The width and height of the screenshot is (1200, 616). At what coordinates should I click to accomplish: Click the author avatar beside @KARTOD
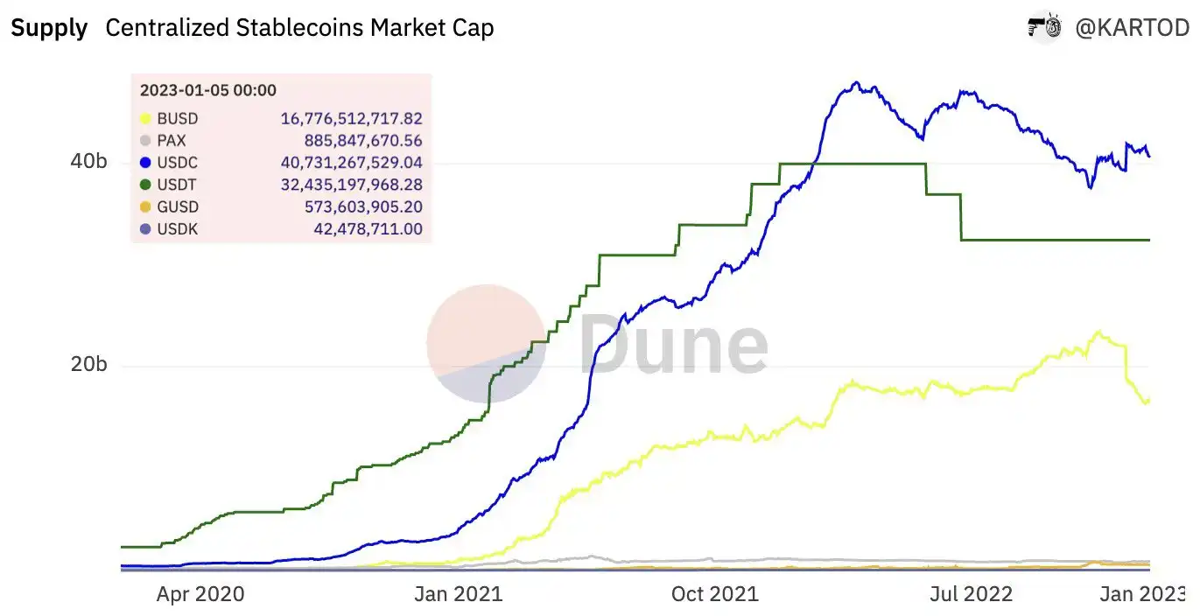pos(1044,28)
